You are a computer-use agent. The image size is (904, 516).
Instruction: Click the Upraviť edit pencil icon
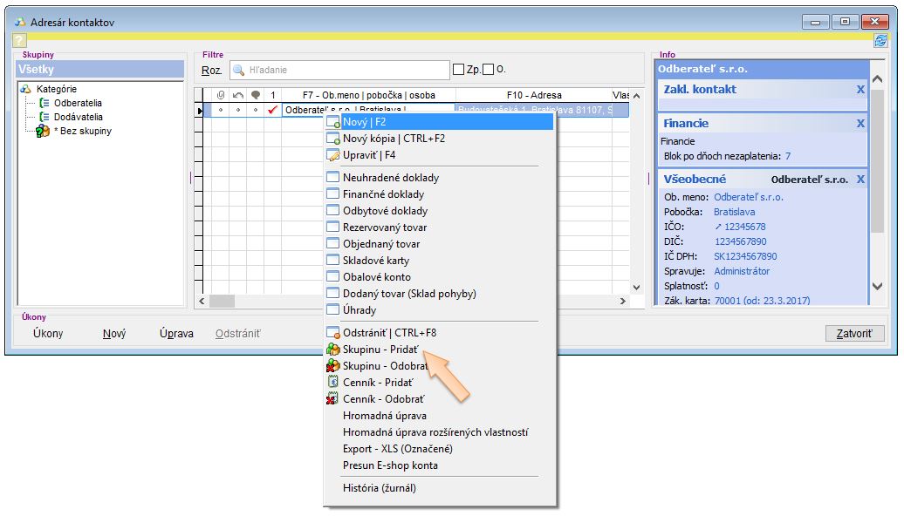[332, 155]
